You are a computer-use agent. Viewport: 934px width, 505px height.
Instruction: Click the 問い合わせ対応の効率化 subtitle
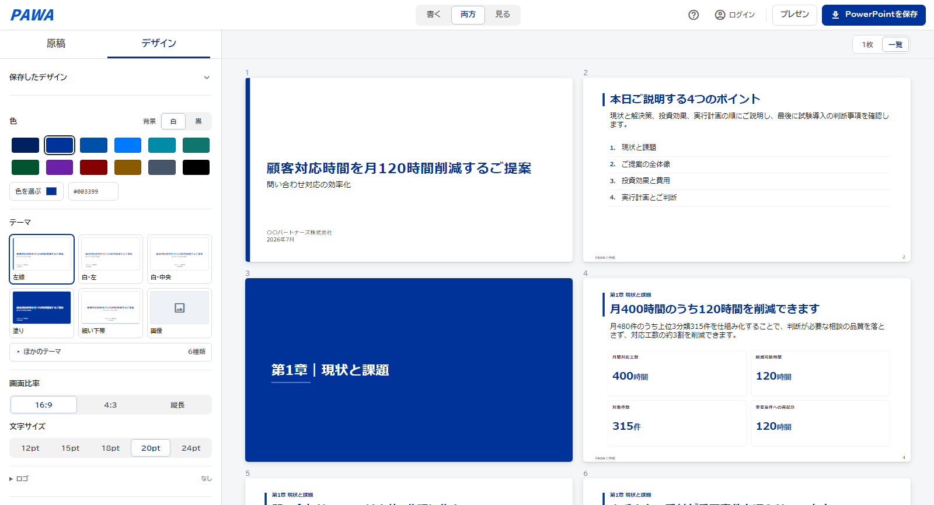(x=309, y=185)
